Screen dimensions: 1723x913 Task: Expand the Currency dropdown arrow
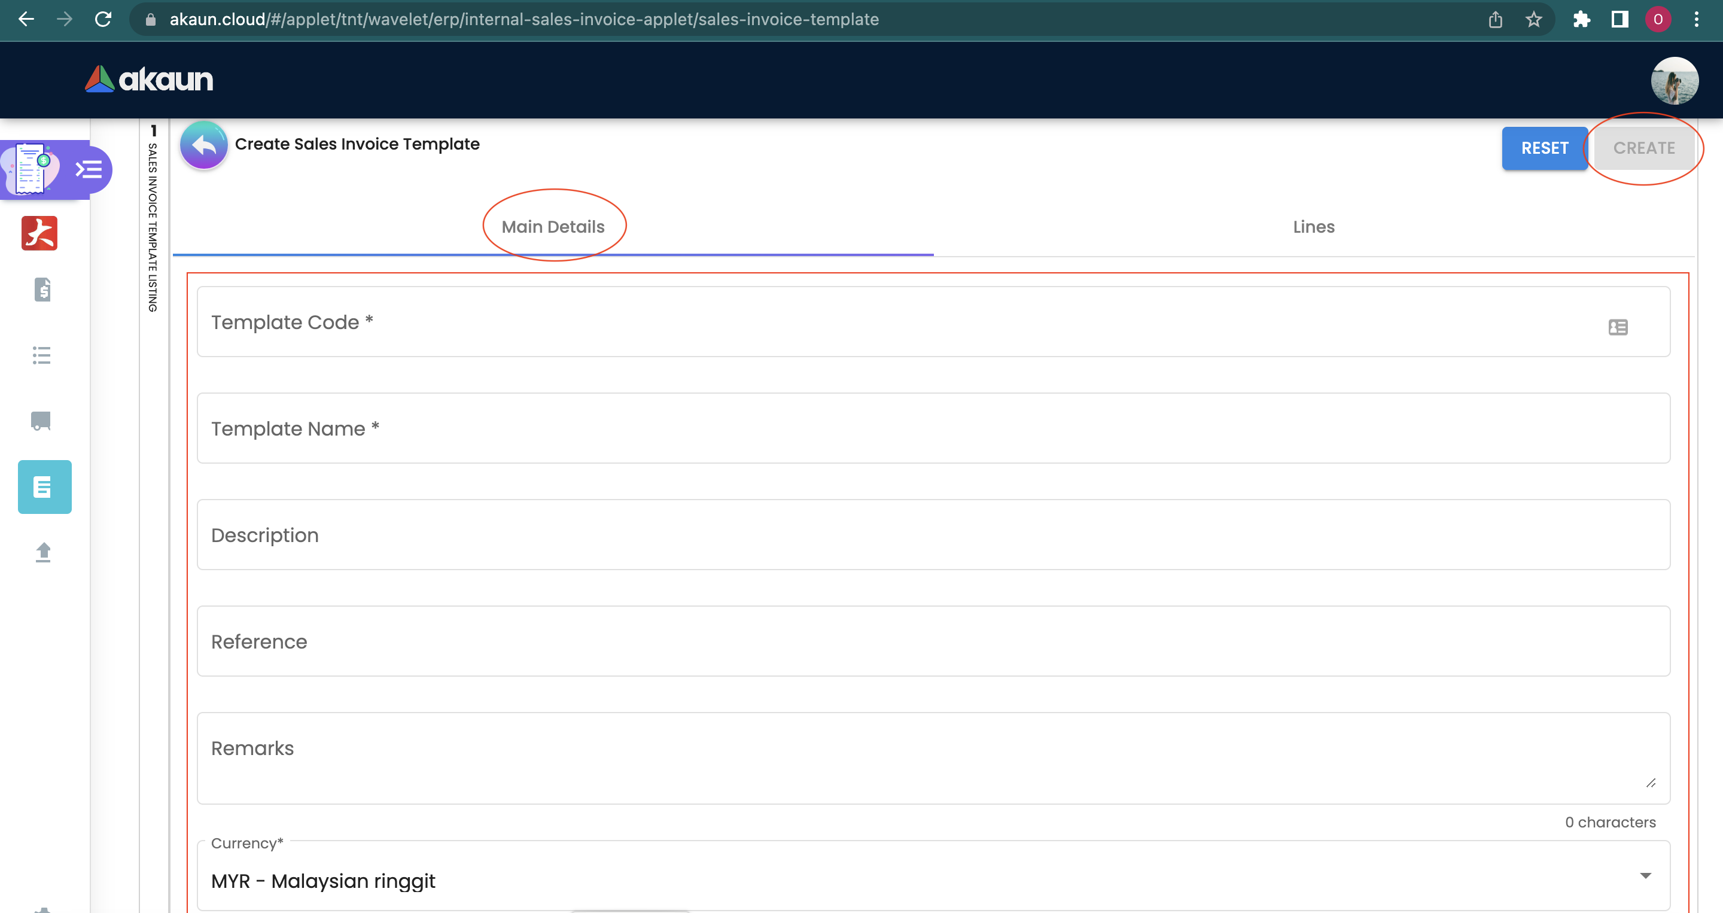click(1645, 875)
